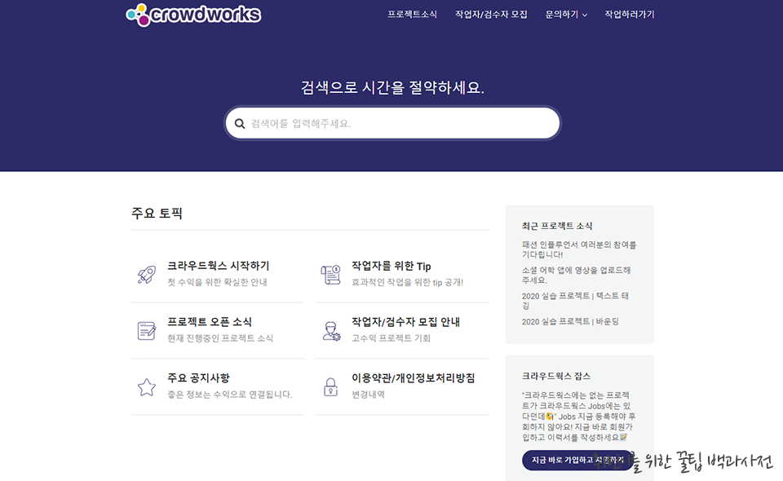
Task: Open the 프로젝트소식 menu item
Action: click(413, 14)
